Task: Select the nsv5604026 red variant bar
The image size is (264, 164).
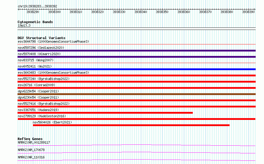Action: [131, 125]
